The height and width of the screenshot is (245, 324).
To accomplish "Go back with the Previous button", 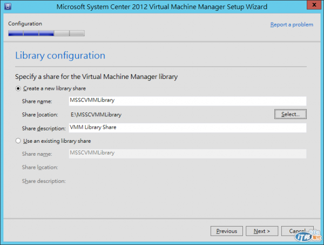I will click(226, 231).
